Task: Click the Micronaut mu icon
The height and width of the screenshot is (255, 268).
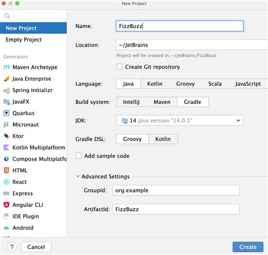Action: pyautogui.click(x=6, y=125)
